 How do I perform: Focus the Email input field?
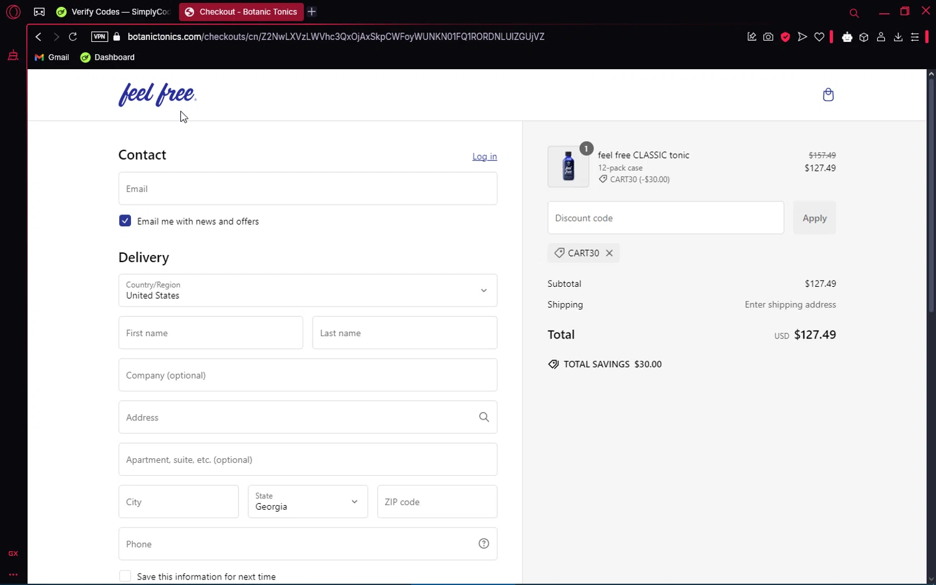308,188
